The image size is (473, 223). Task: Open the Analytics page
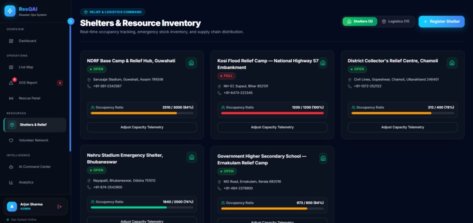(35, 183)
